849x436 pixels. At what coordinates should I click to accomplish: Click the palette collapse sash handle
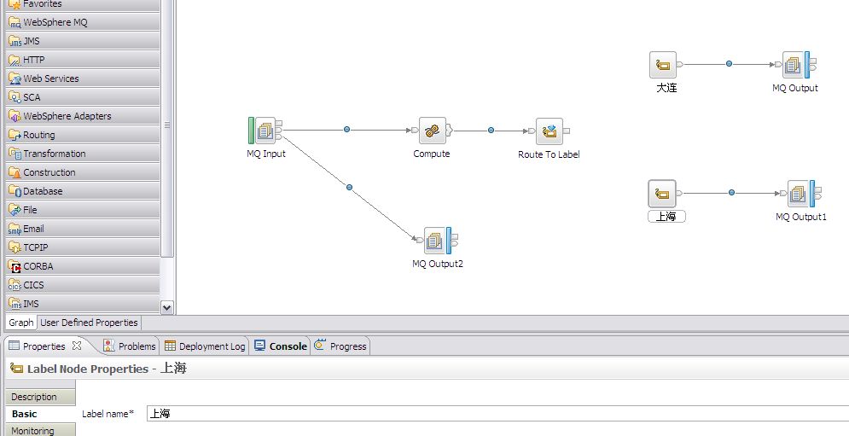167,125
